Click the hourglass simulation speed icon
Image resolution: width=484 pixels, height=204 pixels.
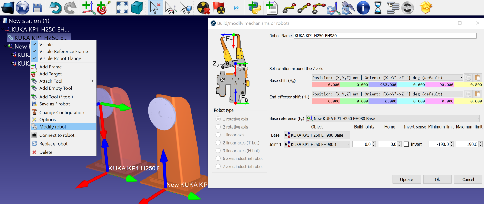coord(378,7)
